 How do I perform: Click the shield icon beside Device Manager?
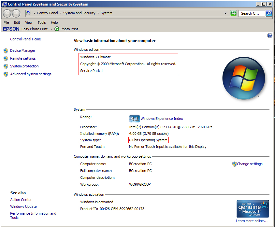(6, 51)
